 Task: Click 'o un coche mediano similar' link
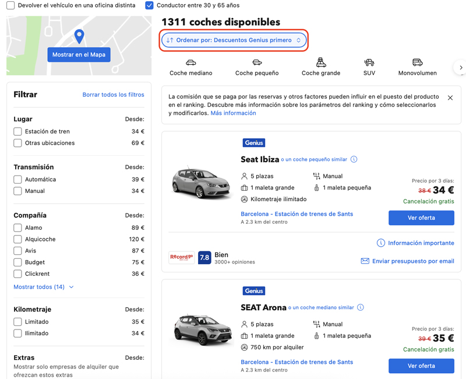tap(321, 308)
